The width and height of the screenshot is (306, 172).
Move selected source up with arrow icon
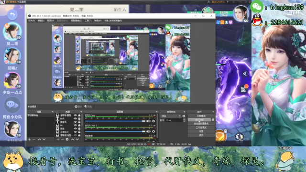(73, 140)
